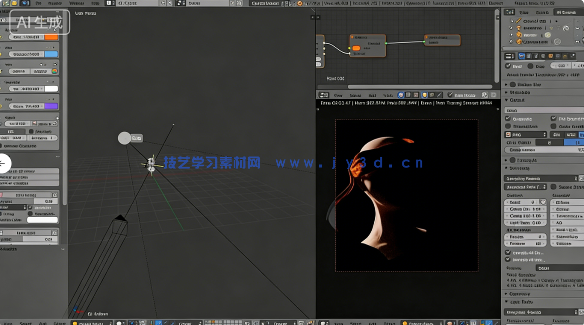Click the editor type selector in node editor corner
The image size is (584, 325).
(323, 94)
